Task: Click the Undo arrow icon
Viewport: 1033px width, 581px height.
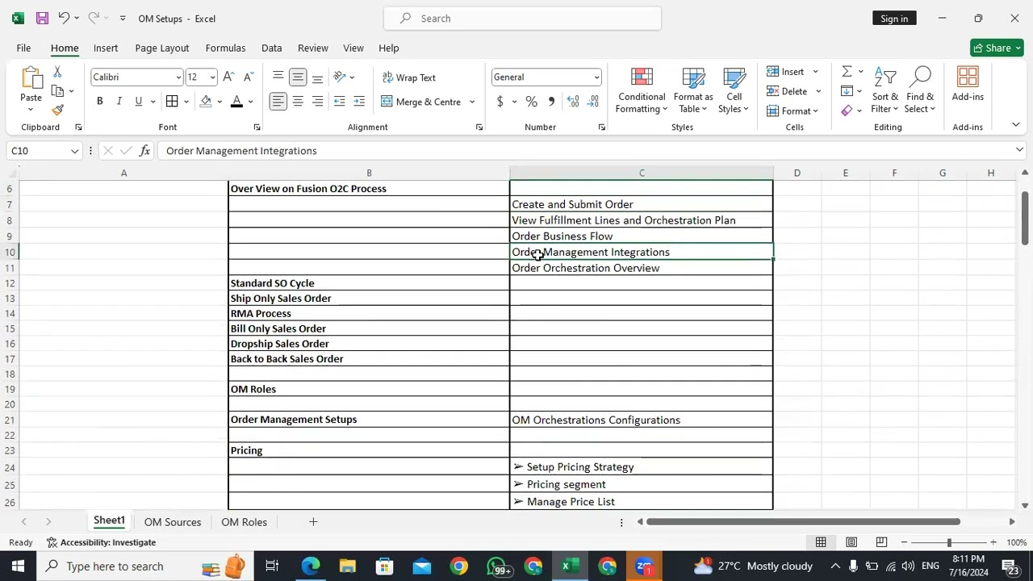Action: point(63,18)
